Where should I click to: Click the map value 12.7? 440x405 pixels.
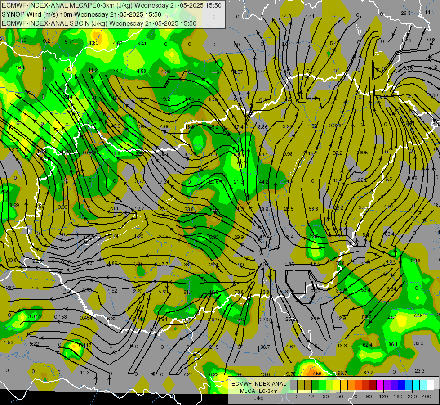(139, 209)
